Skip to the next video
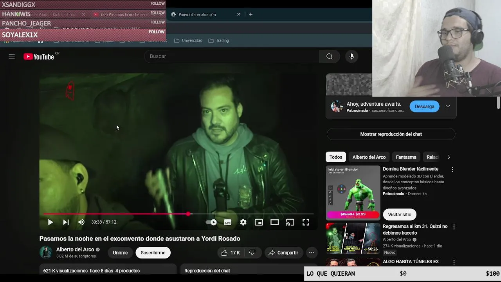The image size is (501, 282). 66,222
